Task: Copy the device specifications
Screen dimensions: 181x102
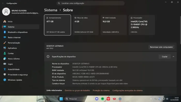Action: [165, 57]
